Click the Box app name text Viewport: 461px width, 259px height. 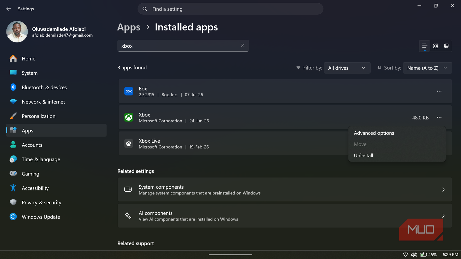(143, 88)
